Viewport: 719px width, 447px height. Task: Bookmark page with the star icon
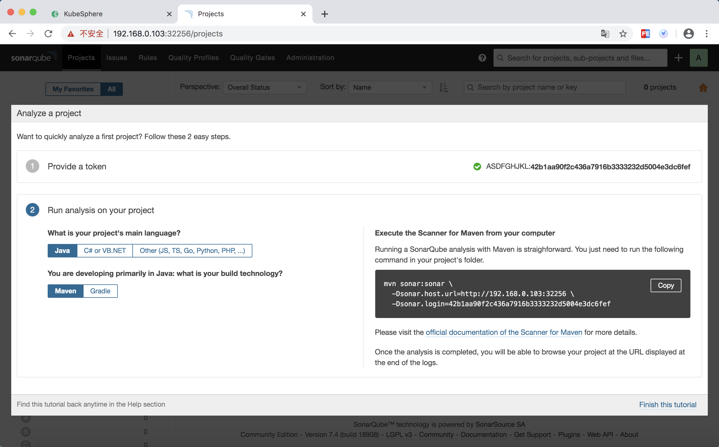(623, 34)
